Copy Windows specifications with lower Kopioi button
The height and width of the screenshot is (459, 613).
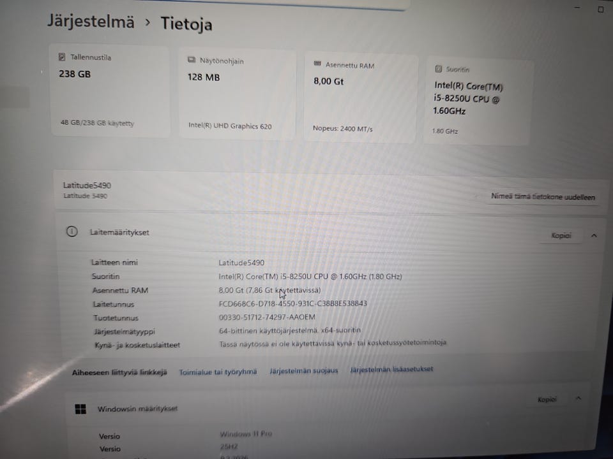tap(547, 399)
